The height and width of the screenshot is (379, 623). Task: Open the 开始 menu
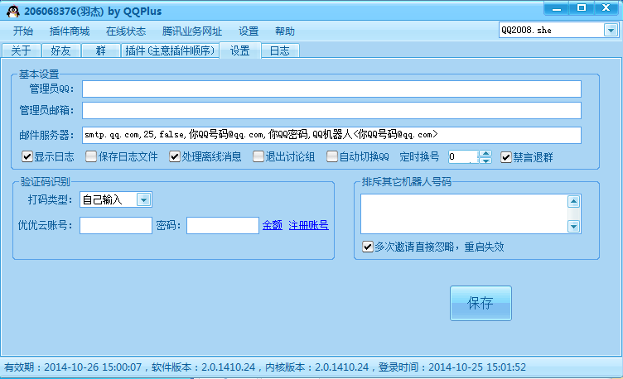[x=23, y=31]
